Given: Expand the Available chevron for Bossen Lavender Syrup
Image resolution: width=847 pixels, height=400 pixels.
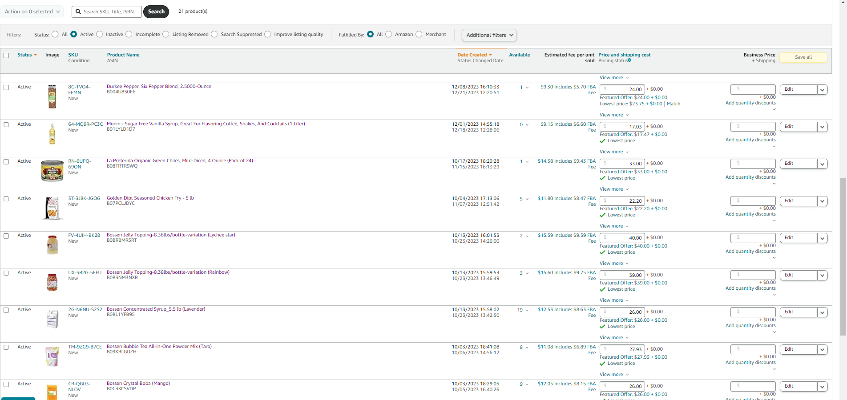Looking at the screenshot, I should coord(527,310).
